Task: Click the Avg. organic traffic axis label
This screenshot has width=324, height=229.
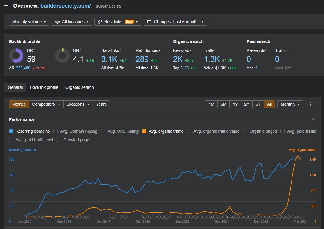Action: coord(302,150)
